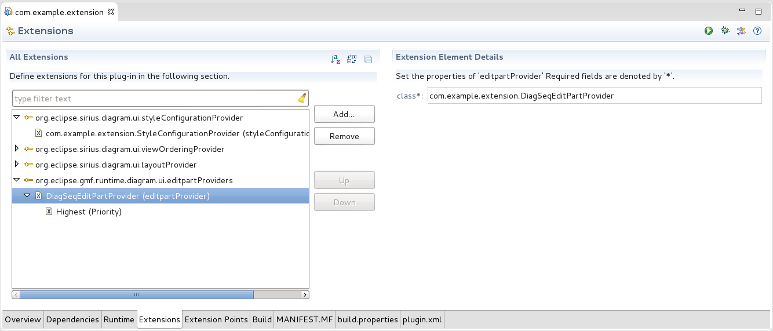Open help using the question mark icon
Image resolution: width=773 pixels, height=331 pixels.
(x=757, y=31)
